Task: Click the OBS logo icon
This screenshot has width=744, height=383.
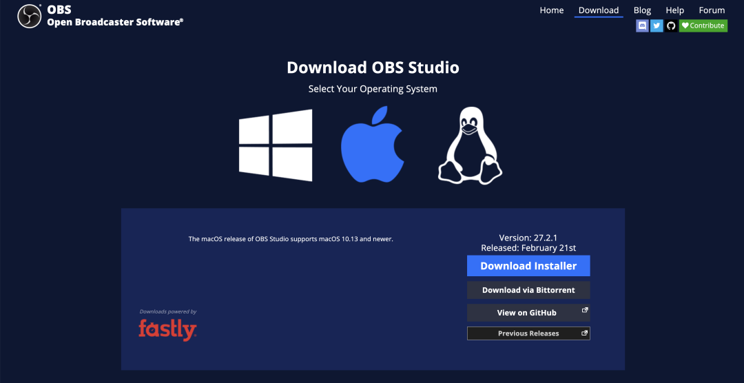Action: click(30, 16)
